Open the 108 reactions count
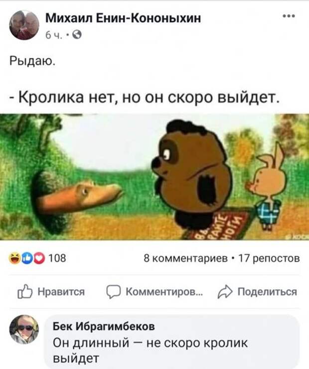 [57, 258]
